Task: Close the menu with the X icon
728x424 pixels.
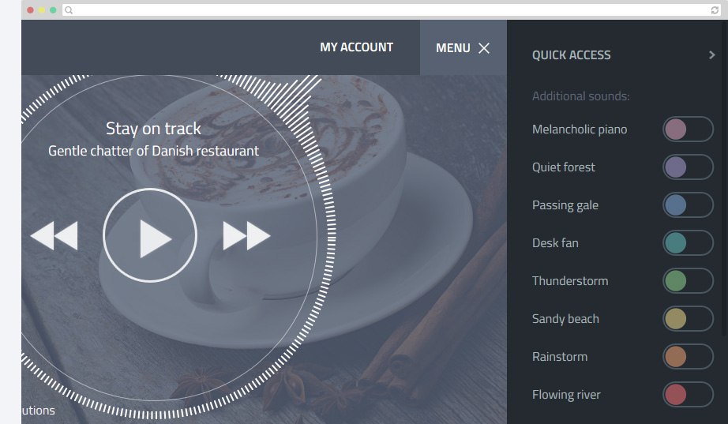Action: [x=484, y=48]
